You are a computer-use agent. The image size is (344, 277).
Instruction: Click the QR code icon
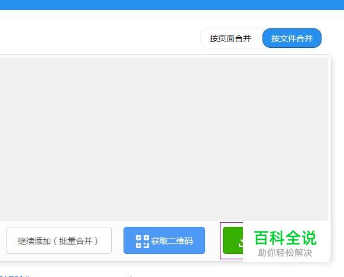tap(142, 242)
